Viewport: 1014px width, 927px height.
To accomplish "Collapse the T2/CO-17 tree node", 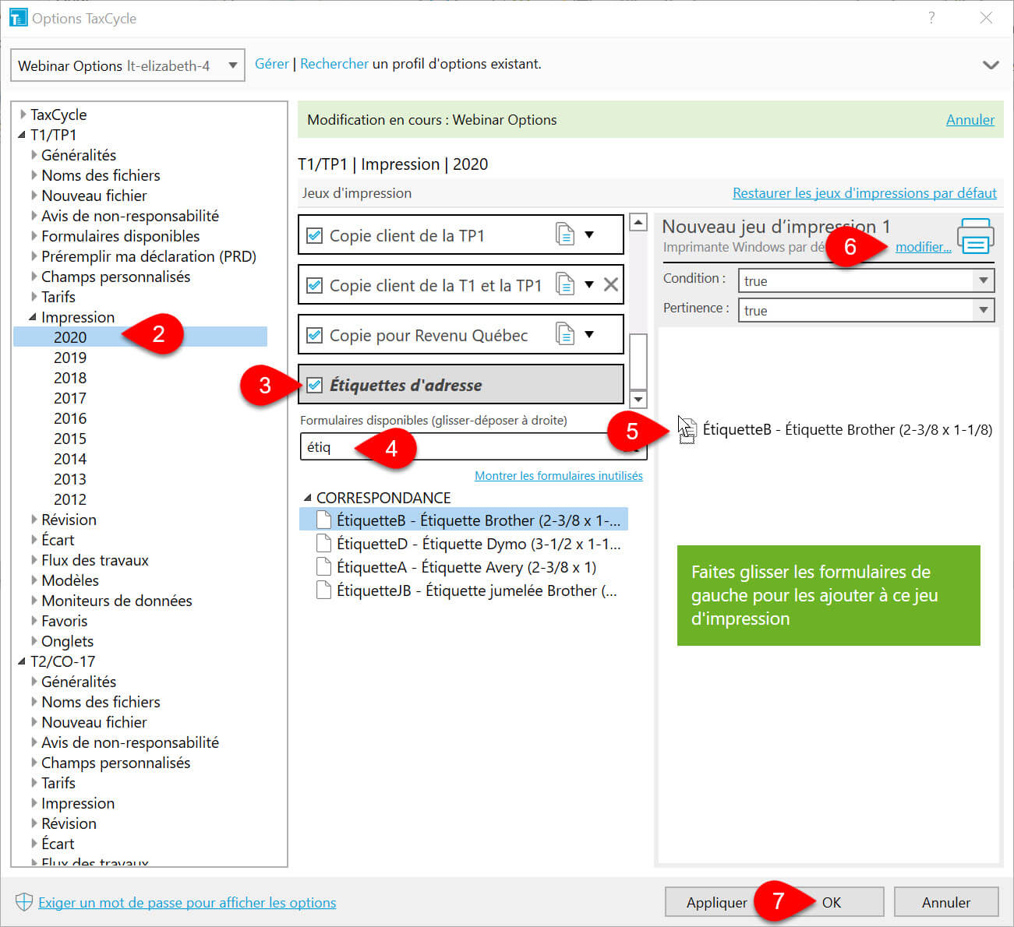I will pos(22,661).
